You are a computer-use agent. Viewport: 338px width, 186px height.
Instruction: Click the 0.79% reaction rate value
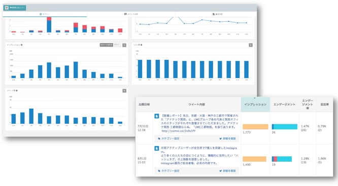point(322,126)
